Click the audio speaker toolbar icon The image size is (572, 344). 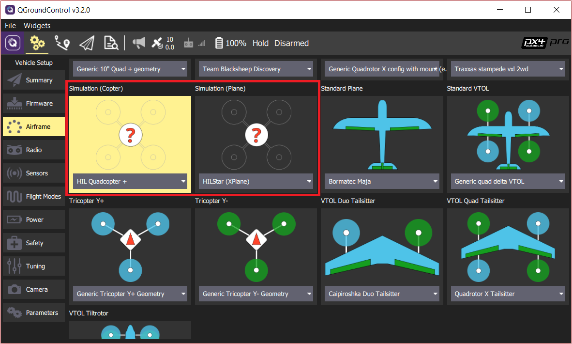(139, 43)
